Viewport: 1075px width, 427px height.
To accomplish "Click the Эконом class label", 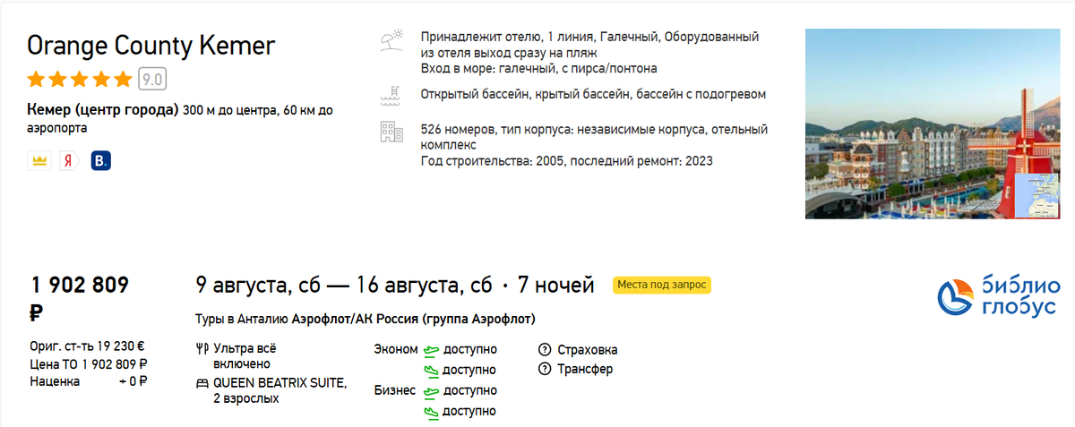I will coord(396,349).
